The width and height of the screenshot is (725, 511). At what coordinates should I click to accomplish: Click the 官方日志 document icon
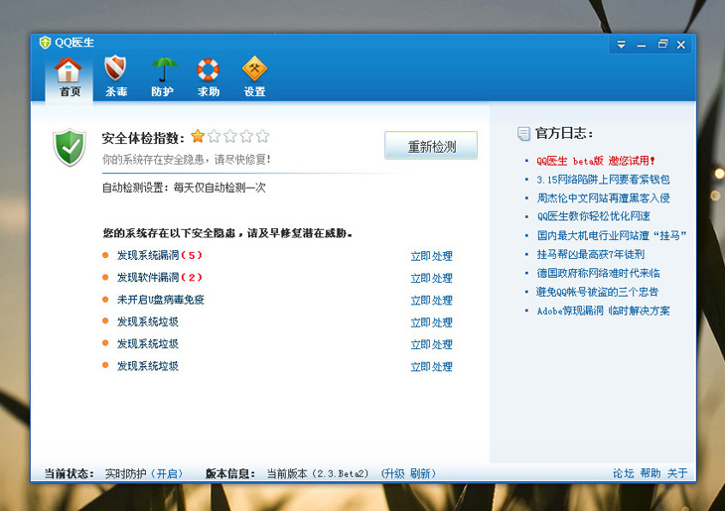tap(523, 134)
